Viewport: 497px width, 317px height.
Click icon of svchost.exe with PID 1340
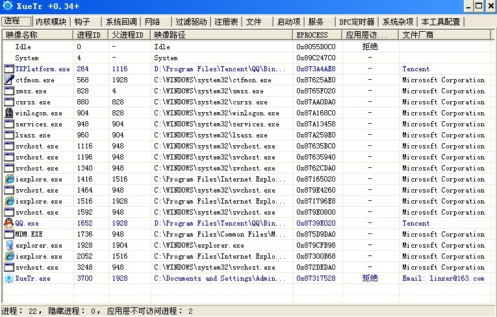click(x=9, y=169)
